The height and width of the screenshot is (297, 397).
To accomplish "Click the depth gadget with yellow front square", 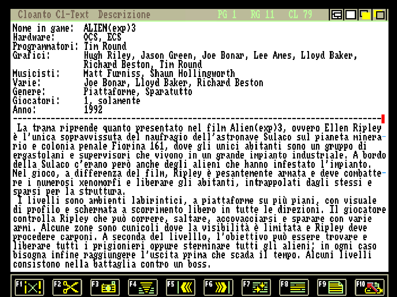I will pyautogui.click(x=365, y=15).
